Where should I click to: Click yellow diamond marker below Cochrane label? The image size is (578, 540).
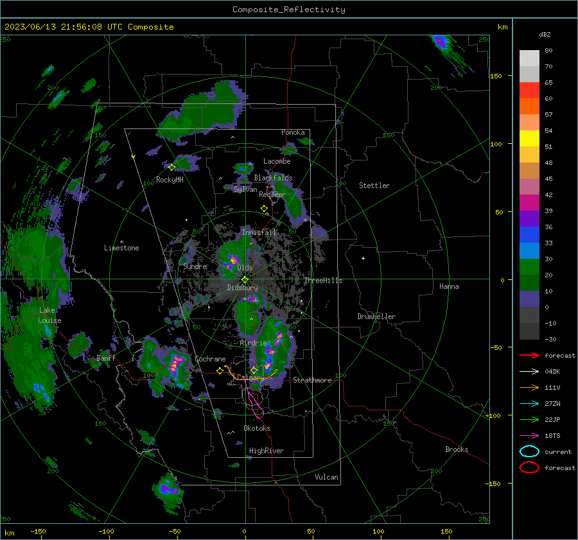220,371
